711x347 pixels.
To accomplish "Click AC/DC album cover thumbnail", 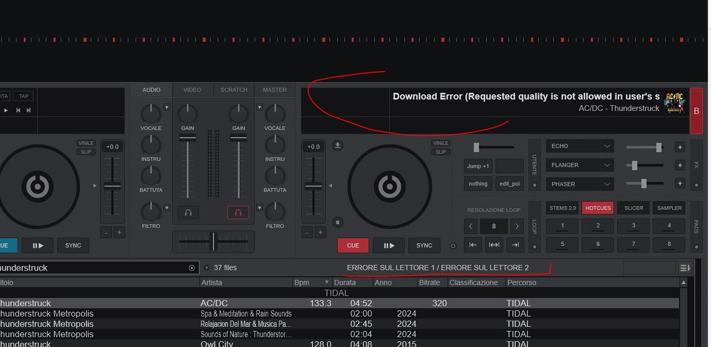I will 674,102.
